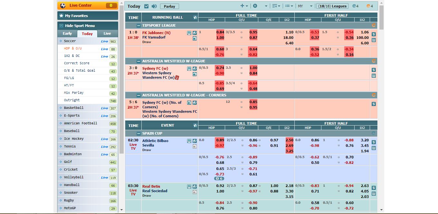
Task: Click Sydney FC corners over odds 0.85
Action: click(253, 102)
